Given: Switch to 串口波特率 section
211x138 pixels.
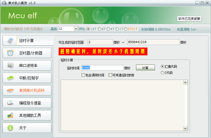Looking at the screenshot, I should click(x=27, y=65).
